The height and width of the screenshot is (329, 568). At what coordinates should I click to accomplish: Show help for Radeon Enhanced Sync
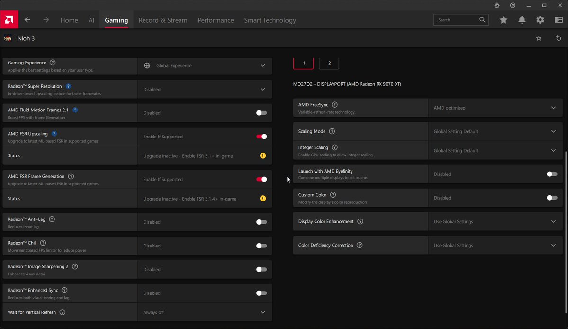pos(64,290)
